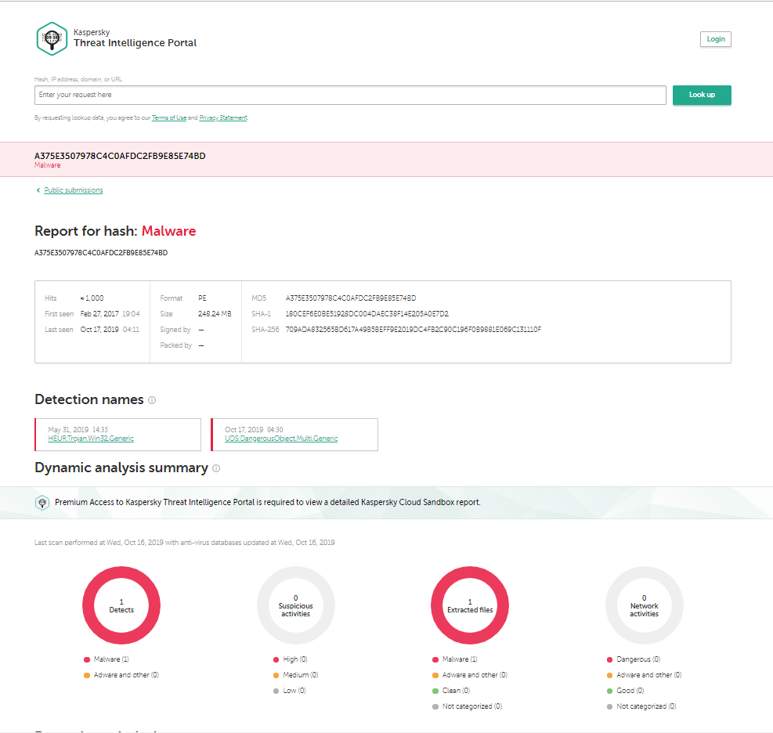Click green Clean (0) legend swatch
This screenshot has height=733, width=773.
point(435,691)
